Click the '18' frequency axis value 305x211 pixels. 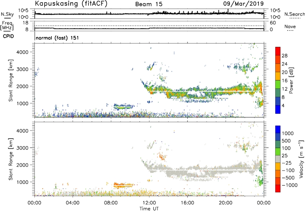pos(25,23)
